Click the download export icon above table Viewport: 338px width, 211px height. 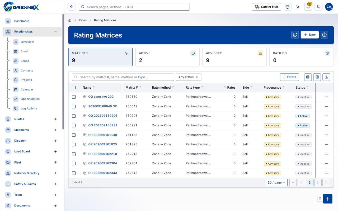326,77
